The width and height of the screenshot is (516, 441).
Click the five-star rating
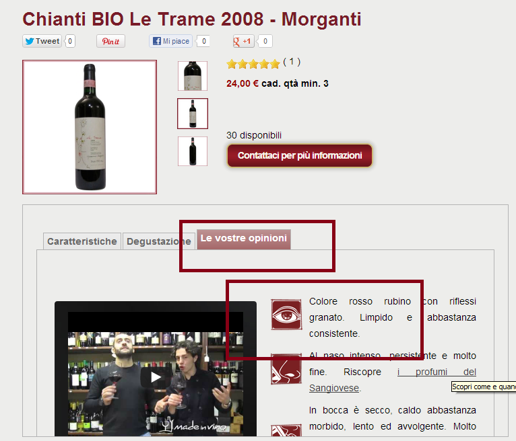(253, 64)
